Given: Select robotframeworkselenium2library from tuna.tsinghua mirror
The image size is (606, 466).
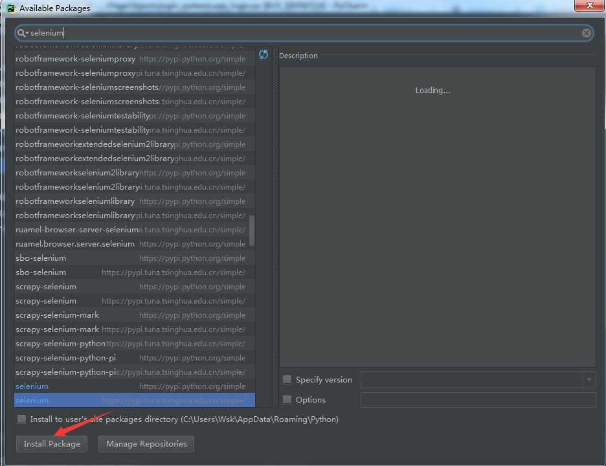Looking at the screenshot, I should point(135,187).
